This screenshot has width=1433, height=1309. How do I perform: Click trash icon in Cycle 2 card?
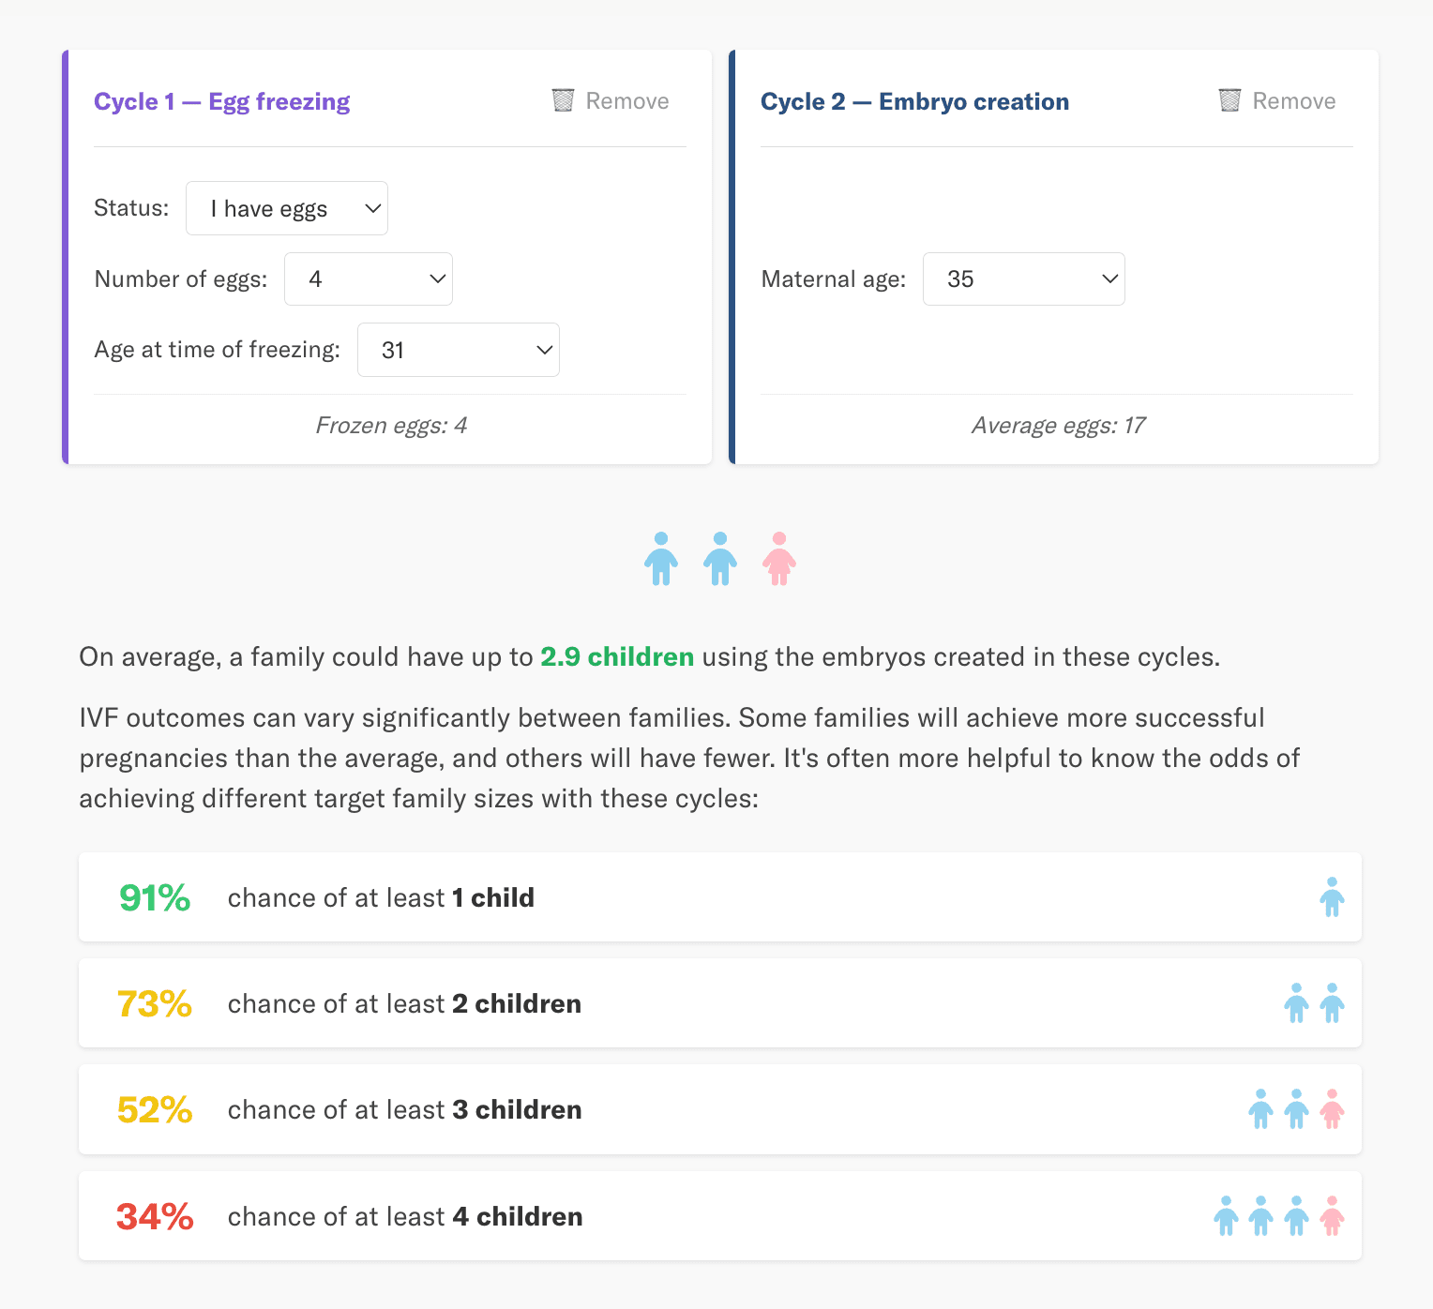tap(1229, 100)
